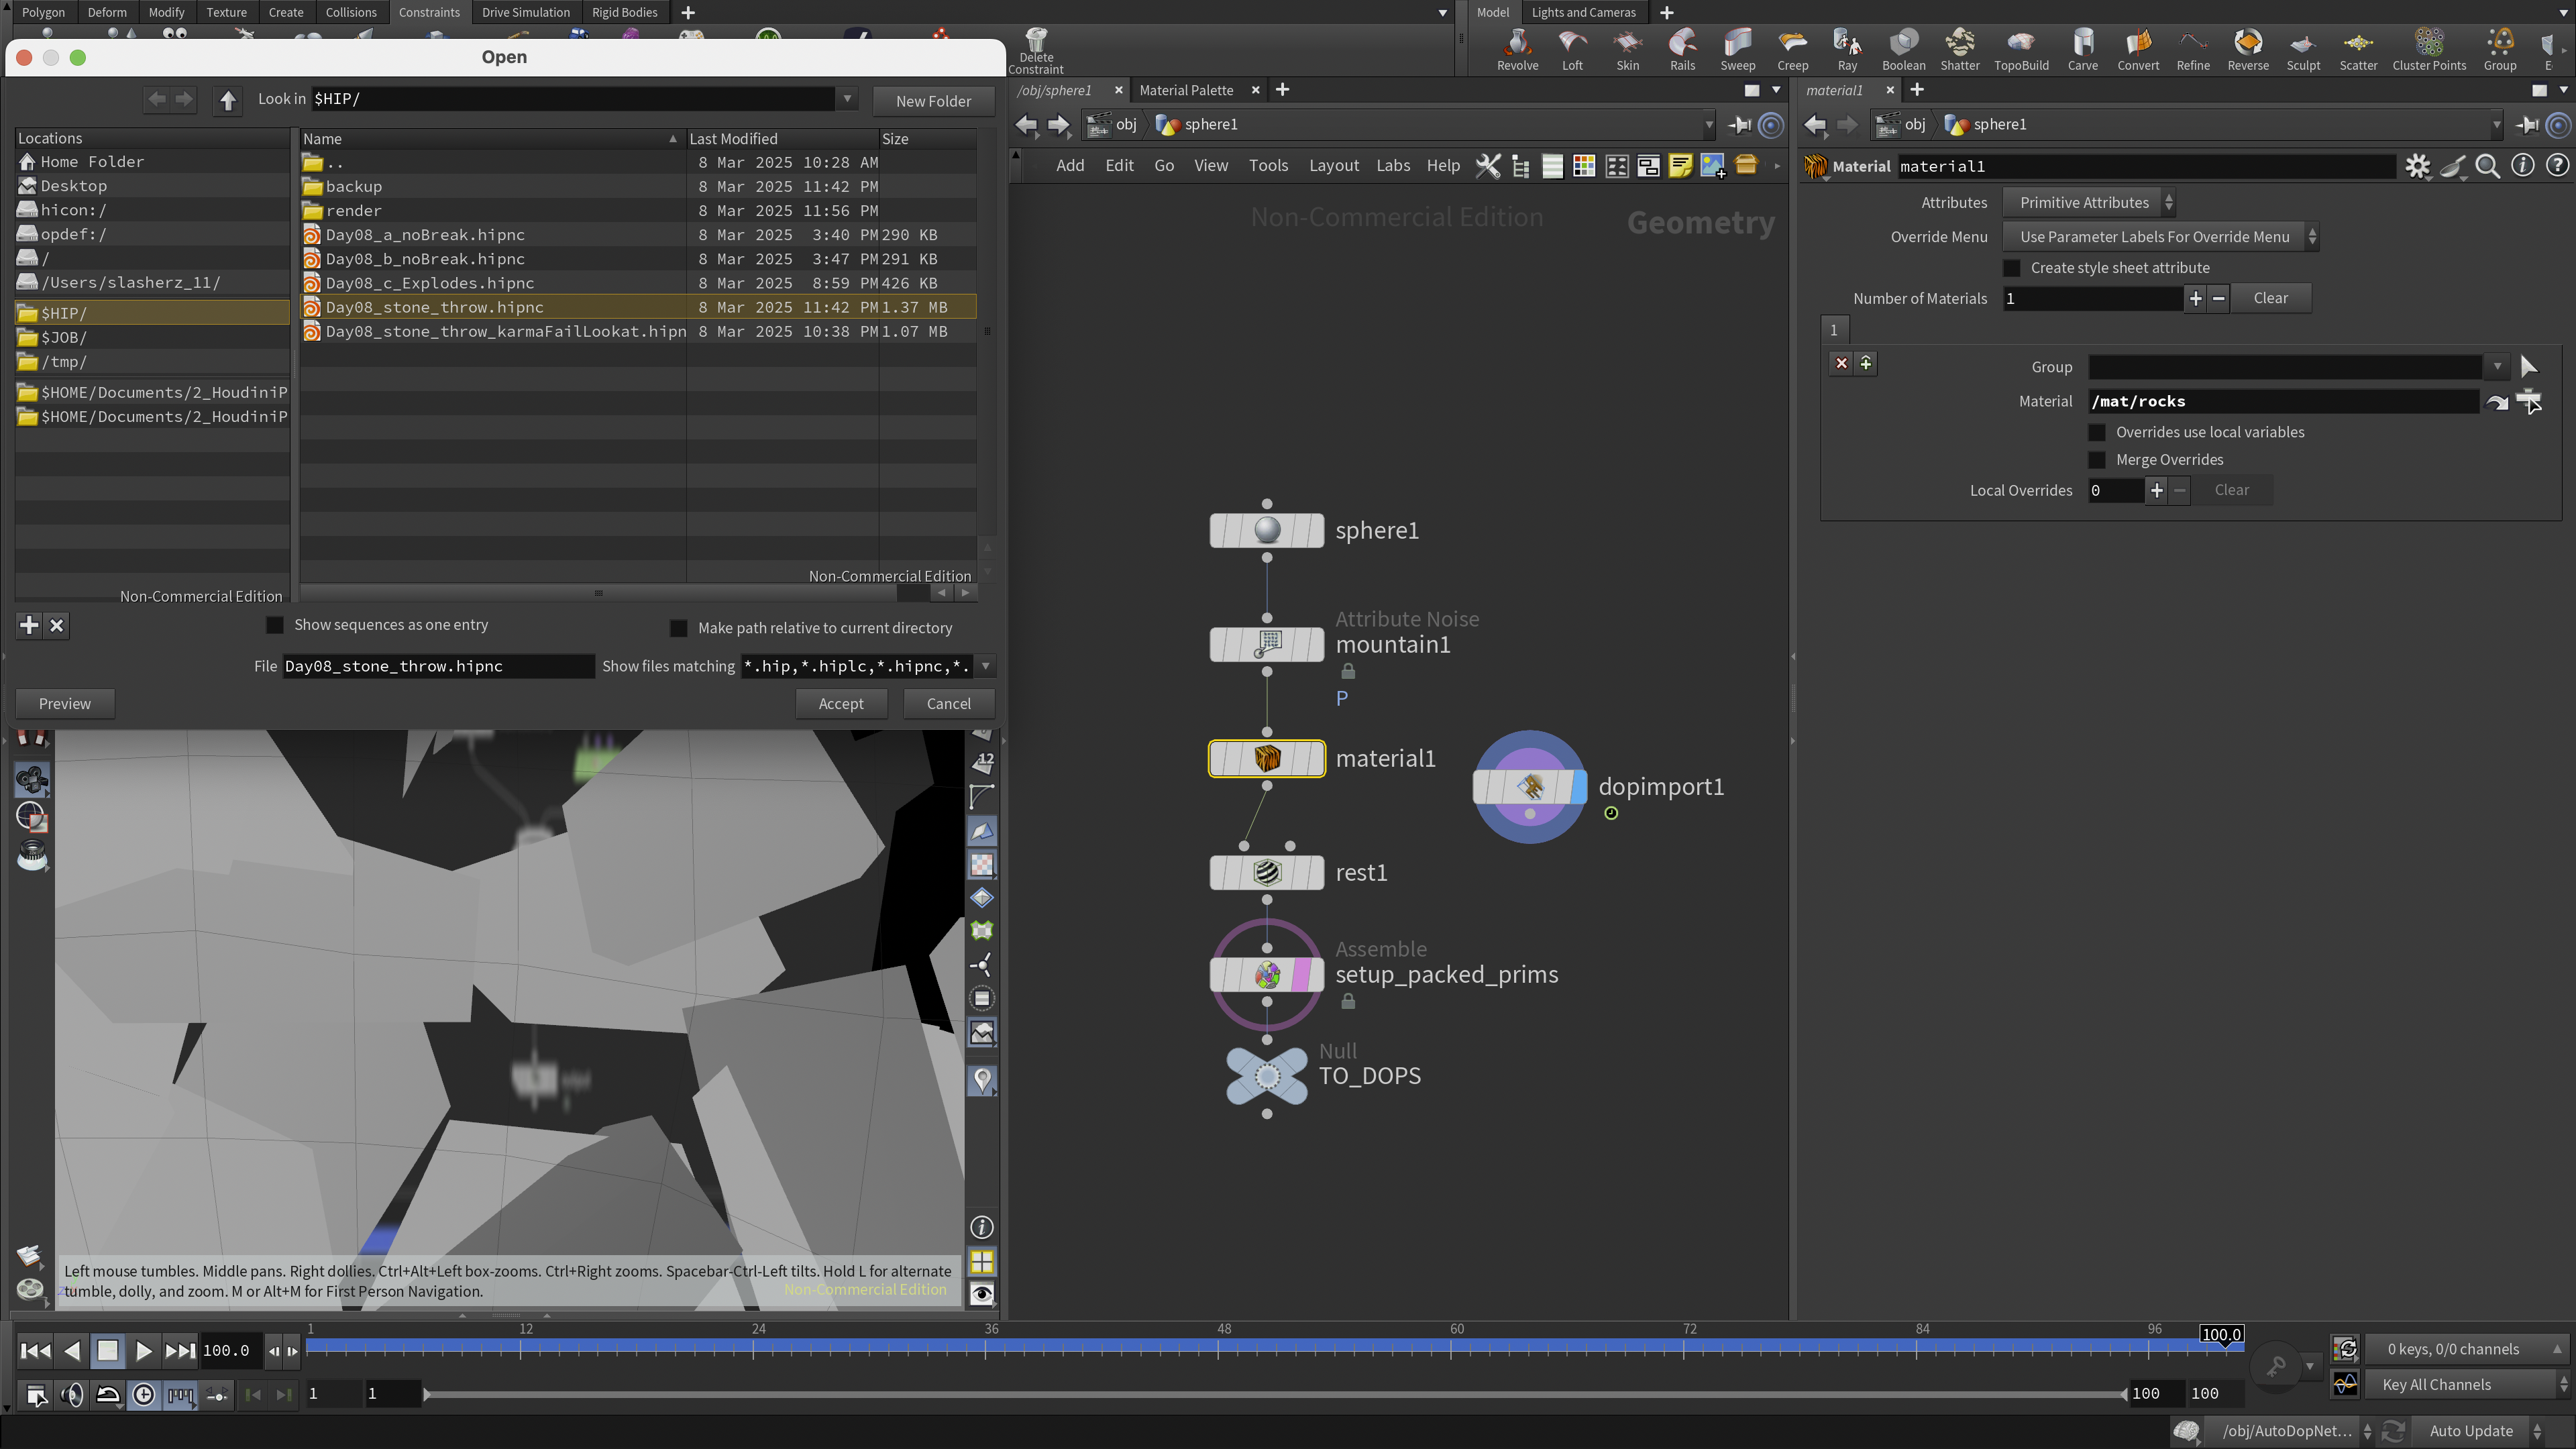Viewport: 2576px width, 1449px height.
Task: Click the sticky note icon in network toolbar
Action: (x=1681, y=166)
